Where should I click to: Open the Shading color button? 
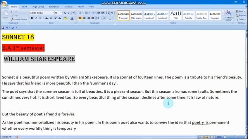point(104,18)
